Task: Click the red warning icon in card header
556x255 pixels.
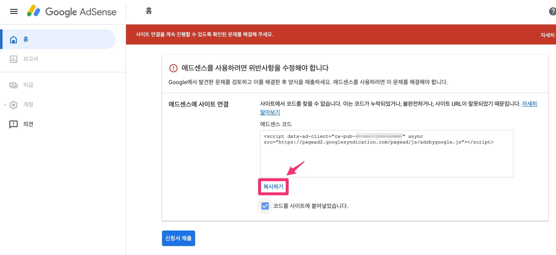Action: point(173,68)
